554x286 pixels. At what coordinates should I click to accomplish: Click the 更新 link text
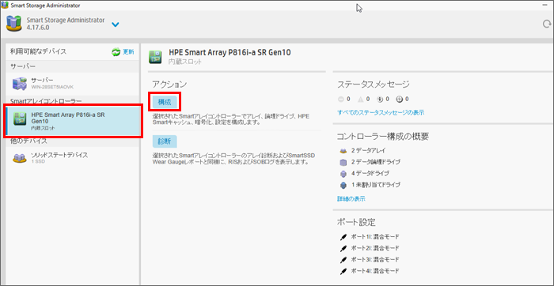pyautogui.click(x=128, y=52)
